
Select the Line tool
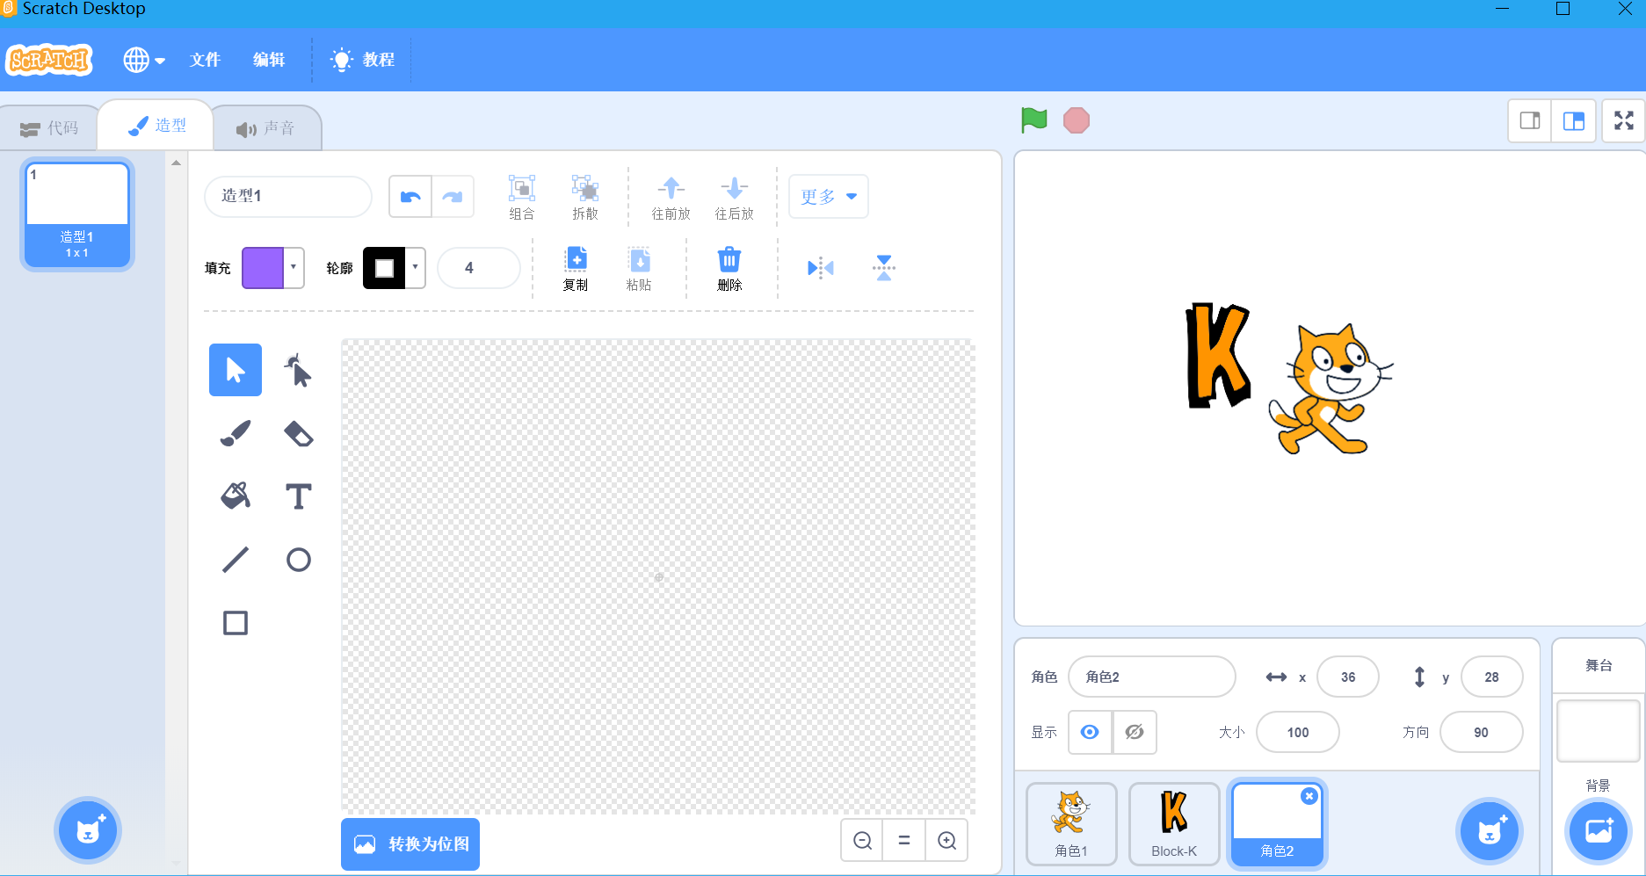236,560
